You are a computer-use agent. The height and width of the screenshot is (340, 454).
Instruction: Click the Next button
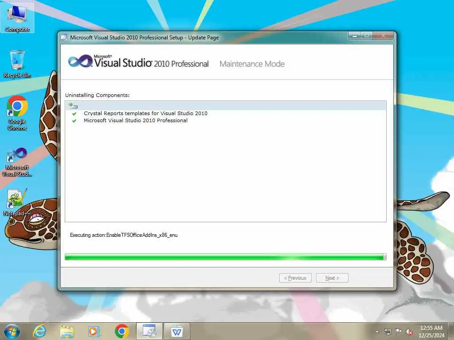332,278
